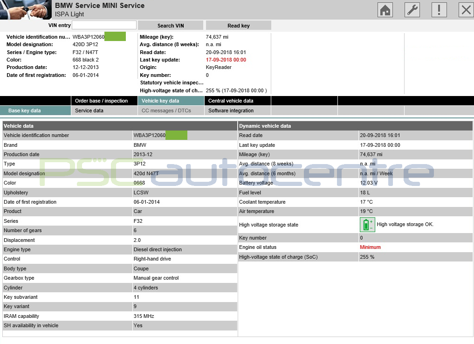The height and width of the screenshot is (344, 474).
Task: Open the wrench service functions icon
Action: tap(412, 9)
